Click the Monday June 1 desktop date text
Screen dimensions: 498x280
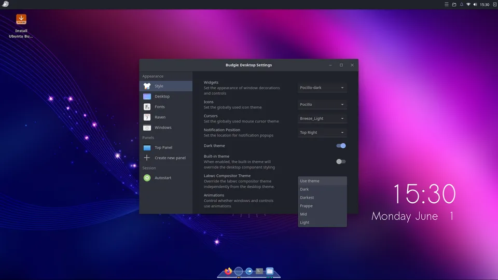click(412, 216)
